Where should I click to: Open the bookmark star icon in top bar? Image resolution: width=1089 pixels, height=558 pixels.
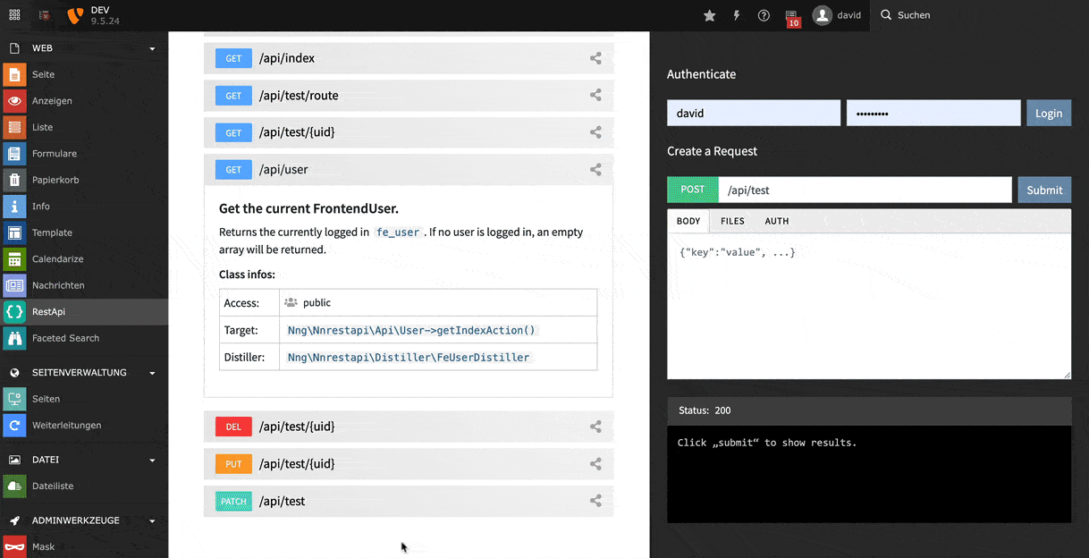point(709,15)
